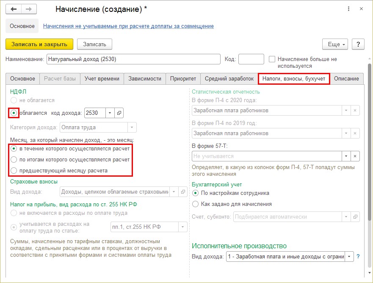Close the Начисление (создание) form
Screen dimensions: 373x283
tap(361, 9)
